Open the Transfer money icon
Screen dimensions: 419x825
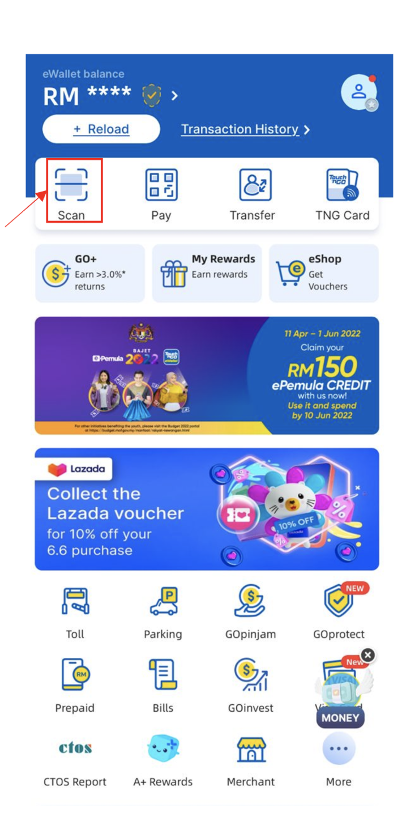255,185
